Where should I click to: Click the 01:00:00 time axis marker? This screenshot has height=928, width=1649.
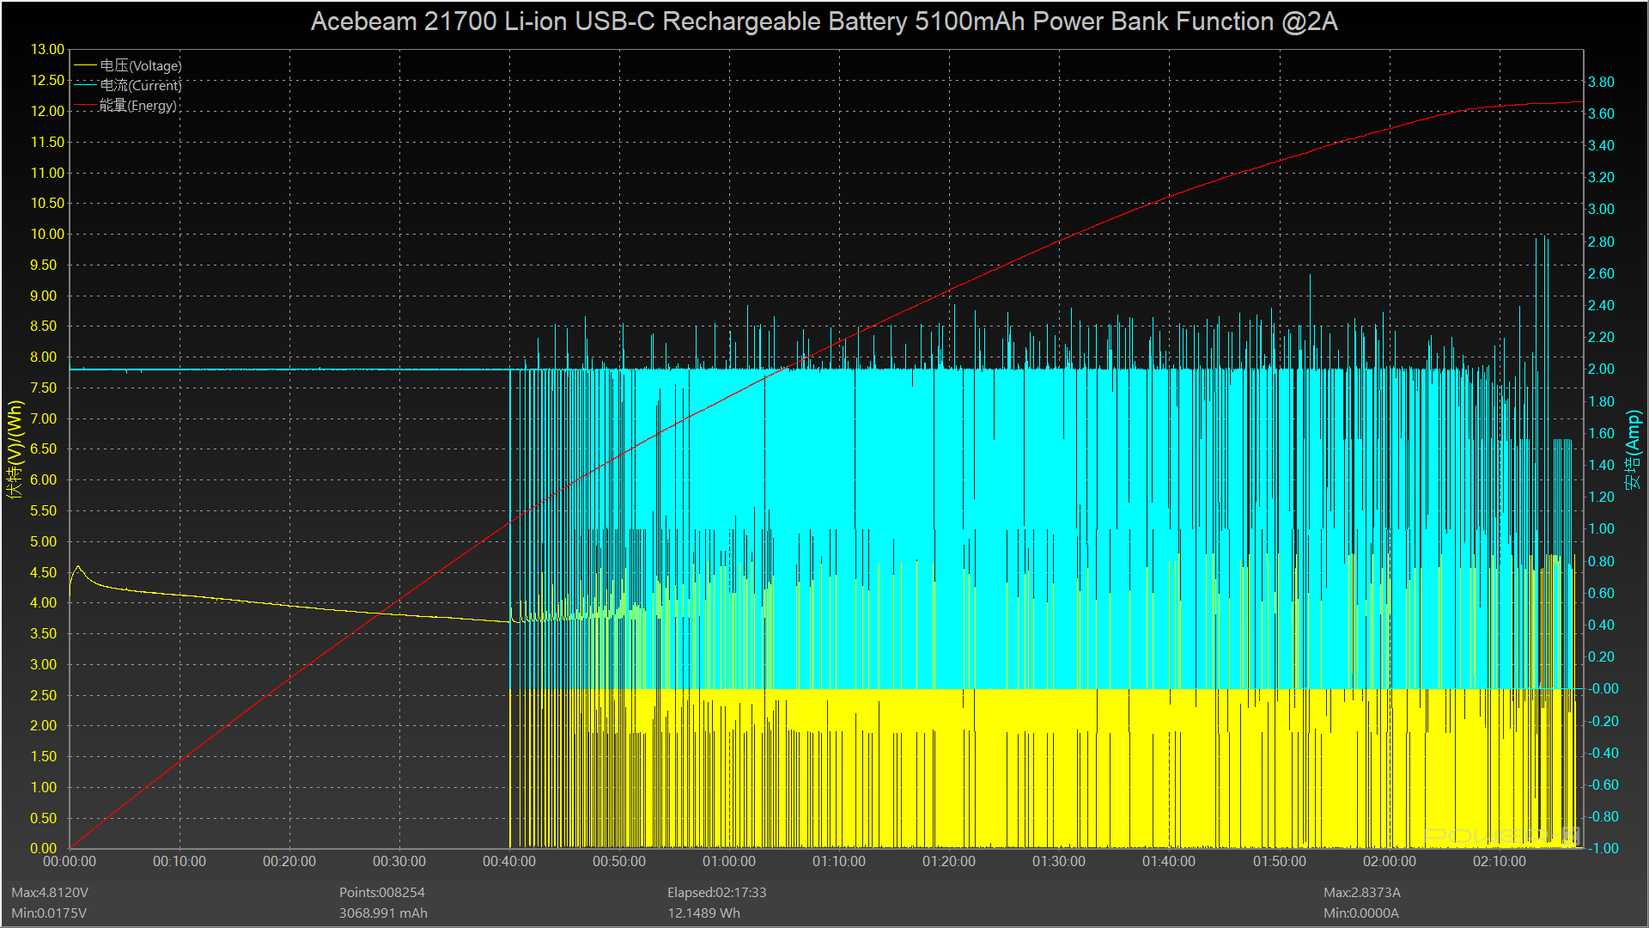(728, 861)
